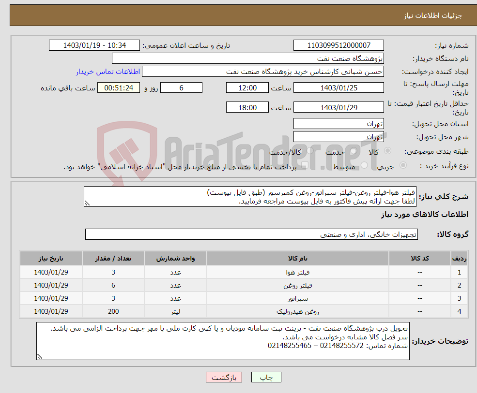Select the خدمت radio button
This screenshot has width=477, height=393.
[353, 151]
